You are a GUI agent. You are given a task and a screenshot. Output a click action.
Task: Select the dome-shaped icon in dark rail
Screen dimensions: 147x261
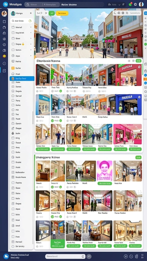tap(4, 33)
